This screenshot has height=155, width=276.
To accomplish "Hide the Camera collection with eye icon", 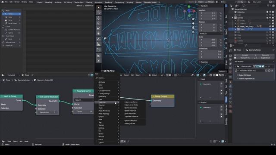I will coord(270,18).
